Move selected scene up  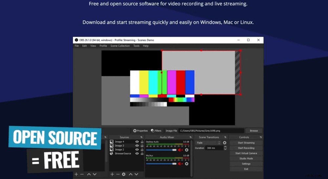point(89,174)
